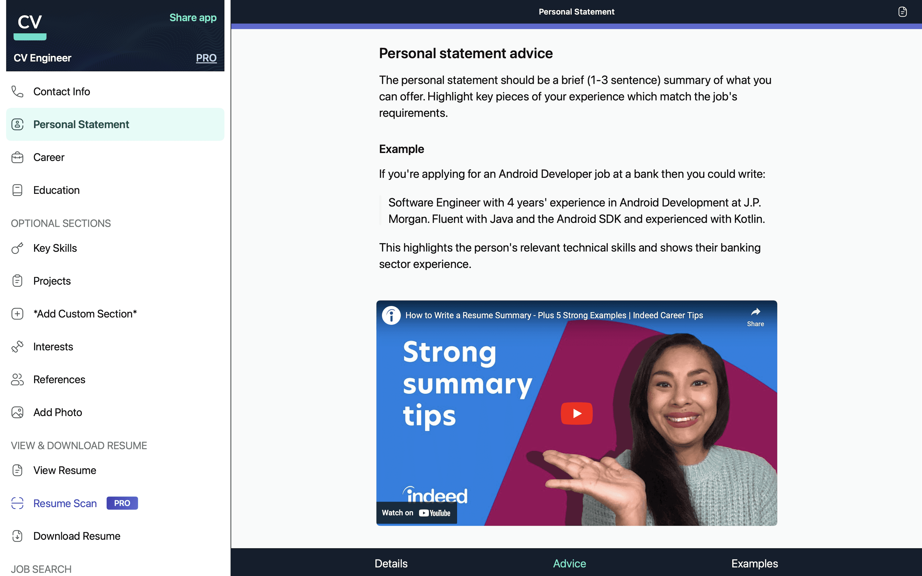Expand the Interests optional section
Viewport: 922px width, 576px height.
point(53,346)
